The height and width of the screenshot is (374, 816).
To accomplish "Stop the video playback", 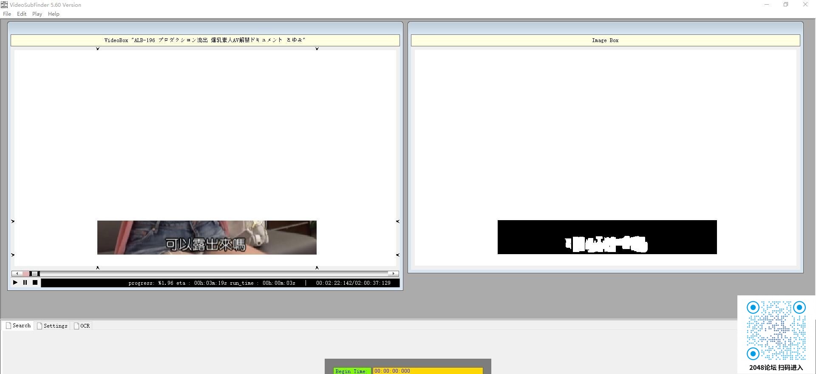I will pos(35,283).
